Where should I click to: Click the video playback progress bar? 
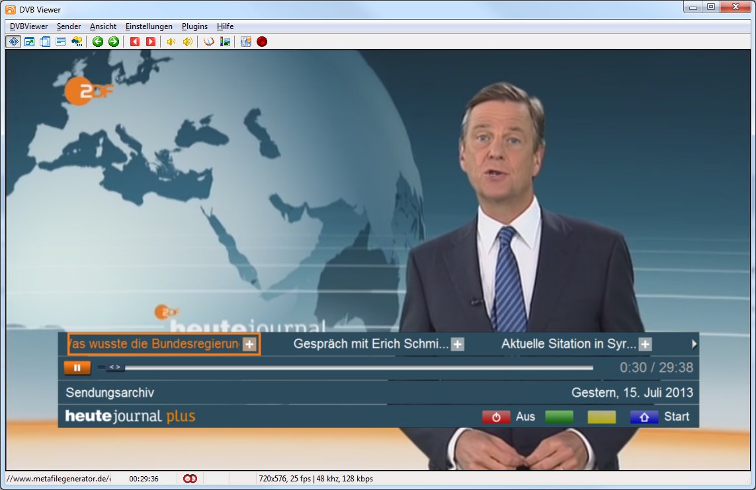tap(357, 368)
